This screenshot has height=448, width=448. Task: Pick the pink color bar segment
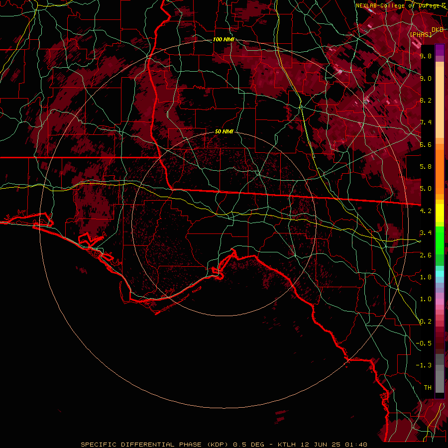(440, 302)
